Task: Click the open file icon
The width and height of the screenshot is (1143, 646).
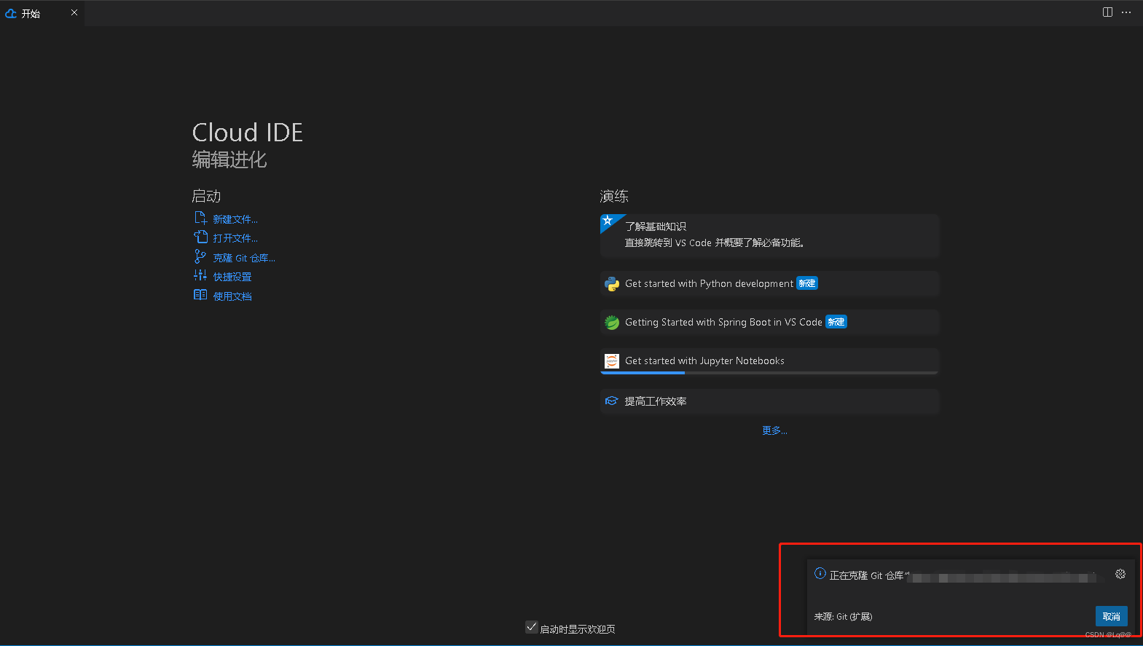Action: coord(200,237)
